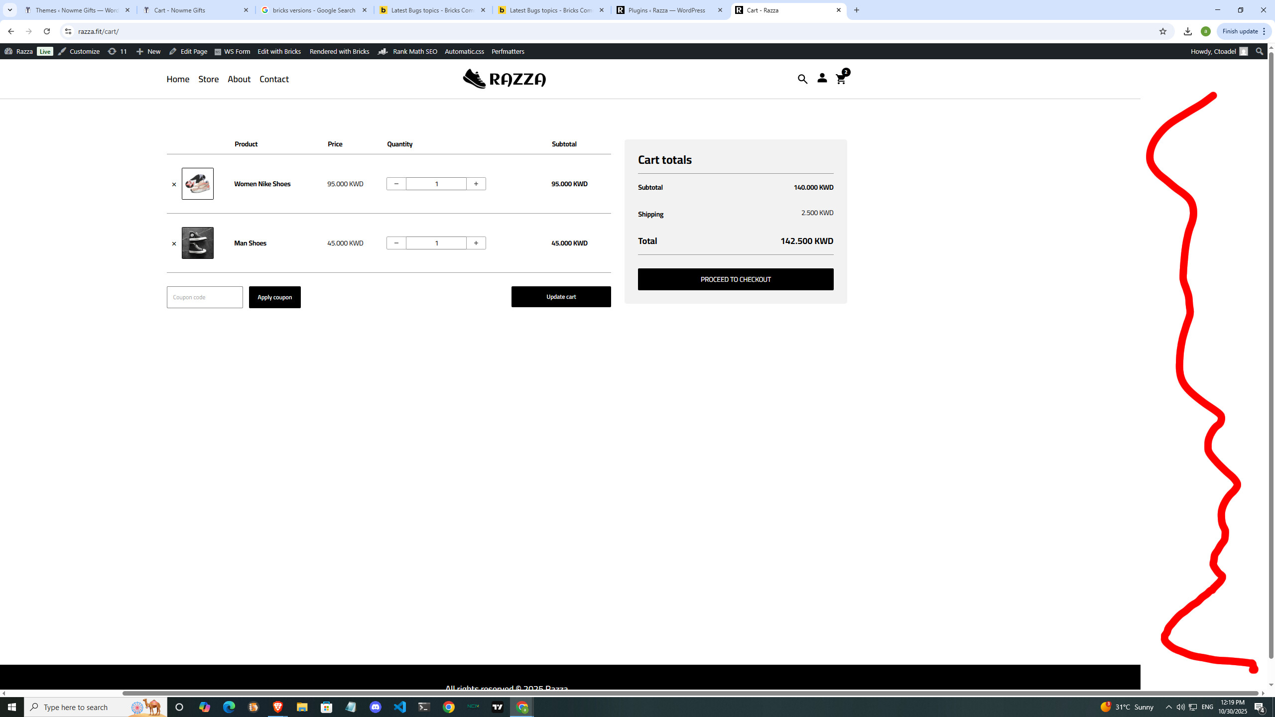Open the site search magnifier icon
Viewport: 1275px width, 717px height.
802,79
